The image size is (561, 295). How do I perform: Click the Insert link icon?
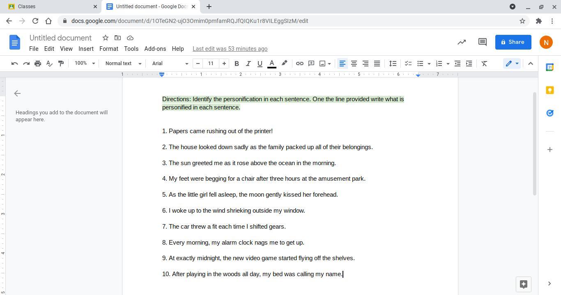tap(300, 64)
